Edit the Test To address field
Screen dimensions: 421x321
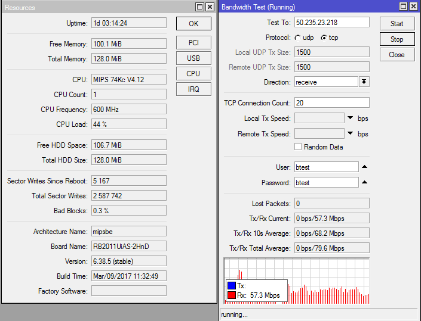332,23
